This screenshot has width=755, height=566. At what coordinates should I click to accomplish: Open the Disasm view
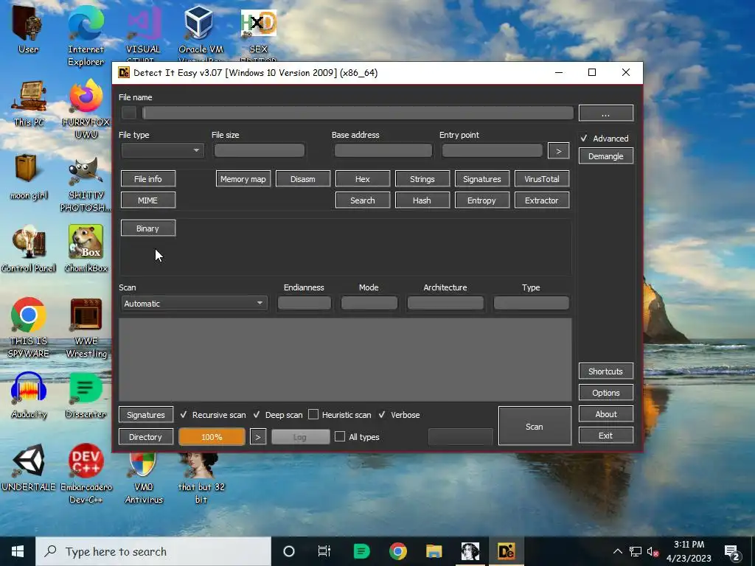coord(303,179)
